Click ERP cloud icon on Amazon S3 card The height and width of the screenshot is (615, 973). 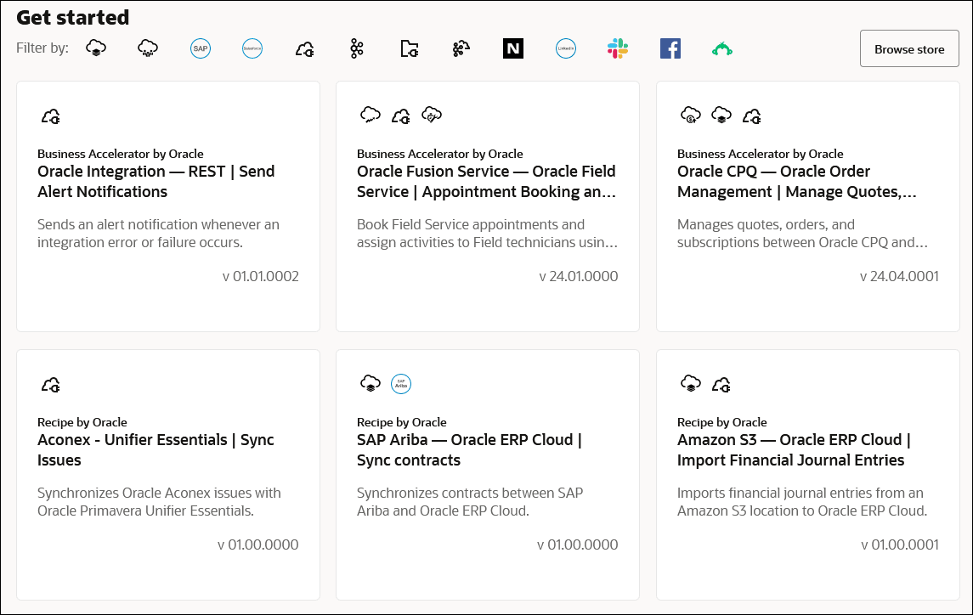[x=691, y=383]
